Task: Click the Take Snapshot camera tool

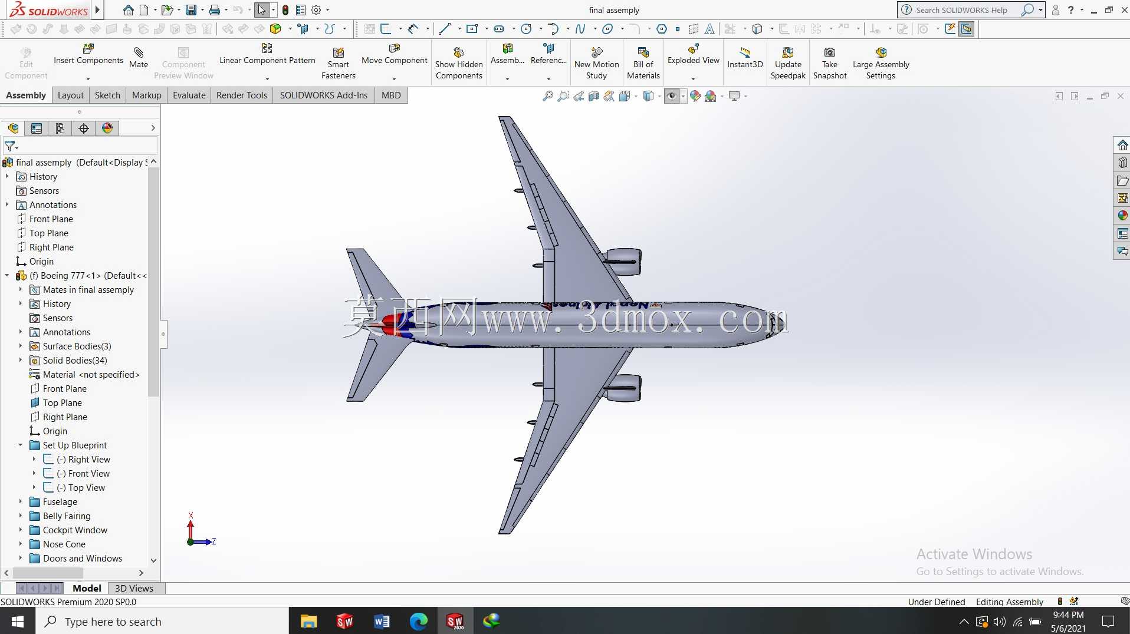Action: click(x=830, y=64)
